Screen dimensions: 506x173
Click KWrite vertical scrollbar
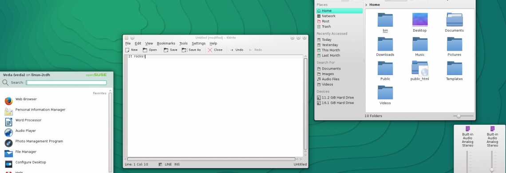pos(305,103)
